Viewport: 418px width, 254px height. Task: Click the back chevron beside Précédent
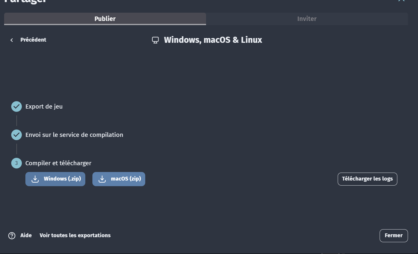pos(12,40)
